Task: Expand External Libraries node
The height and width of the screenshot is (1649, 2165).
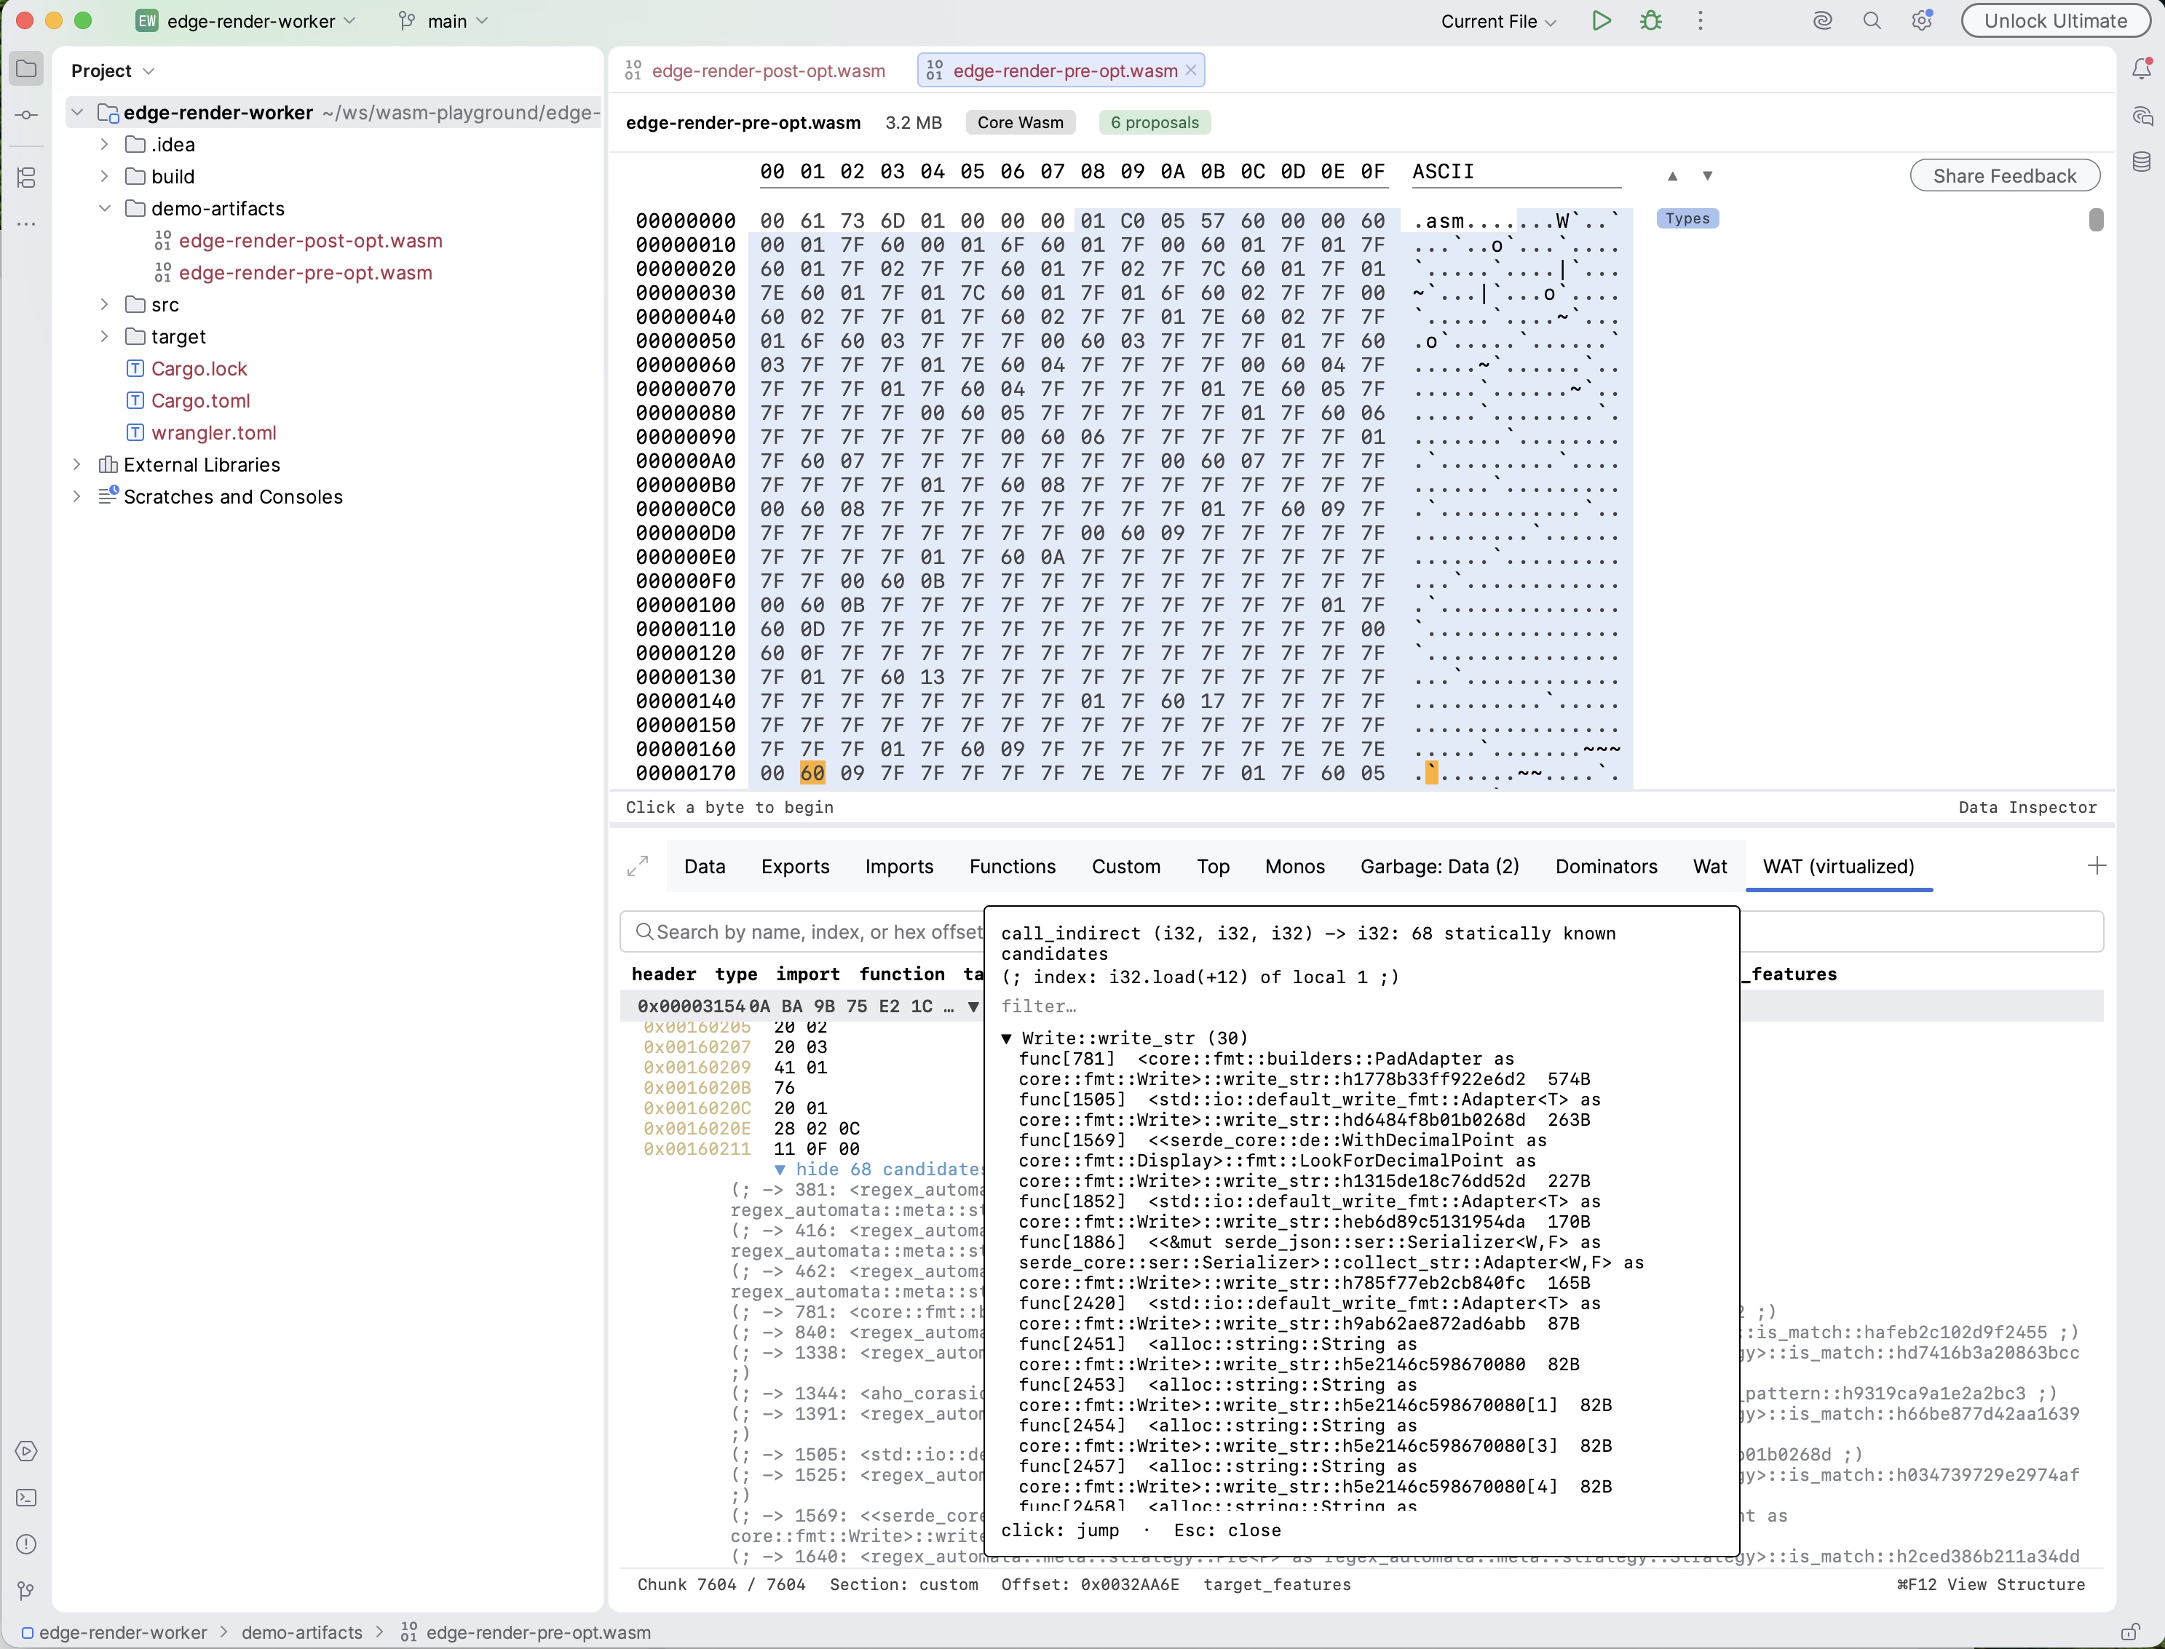Action: pyautogui.click(x=76, y=464)
